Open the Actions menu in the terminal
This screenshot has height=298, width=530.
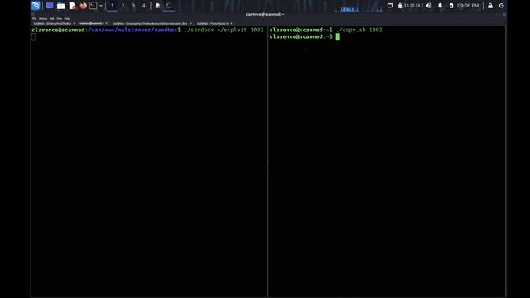coord(43,18)
